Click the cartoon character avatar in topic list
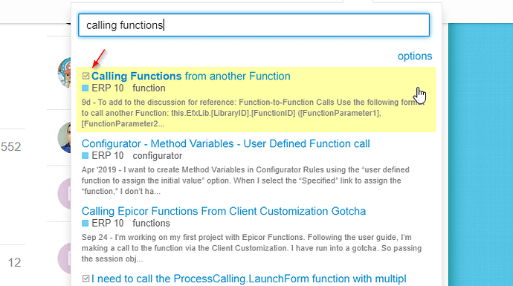This screenshot has height=286, width=513. point(65,73)
